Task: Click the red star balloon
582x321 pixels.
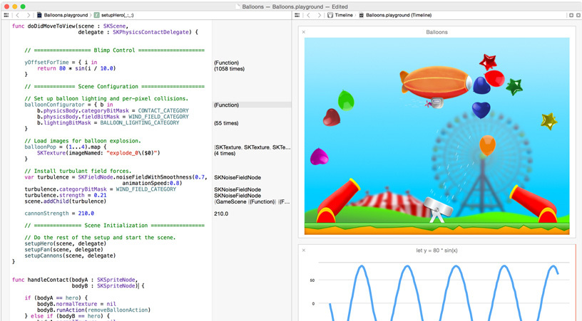Action: coord(488,61)
